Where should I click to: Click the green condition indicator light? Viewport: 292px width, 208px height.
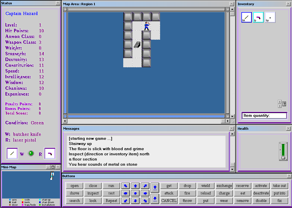pos(31,154)
